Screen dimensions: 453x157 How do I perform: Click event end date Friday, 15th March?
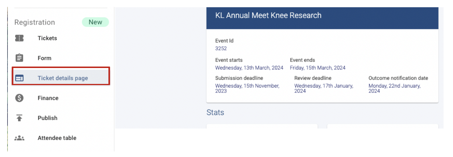(x=318, y=68)
